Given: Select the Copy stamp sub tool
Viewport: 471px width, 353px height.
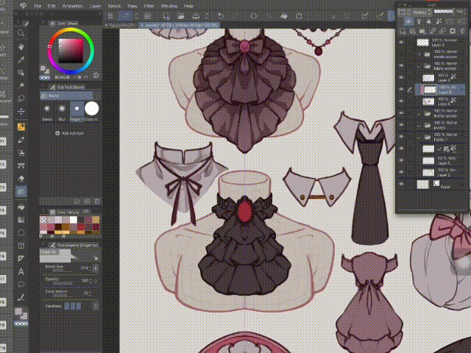Looking at the screenshot, I should pos(91,110).
